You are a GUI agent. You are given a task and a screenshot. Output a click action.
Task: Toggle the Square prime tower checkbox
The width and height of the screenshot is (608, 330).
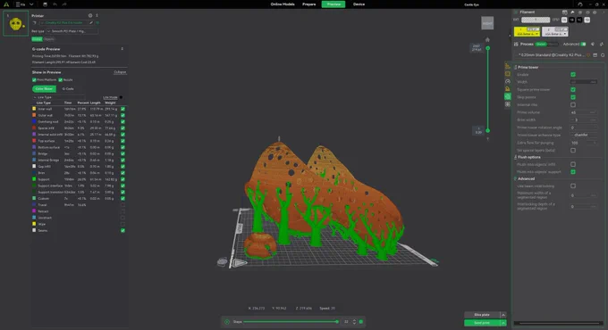(x=573, y=89)
